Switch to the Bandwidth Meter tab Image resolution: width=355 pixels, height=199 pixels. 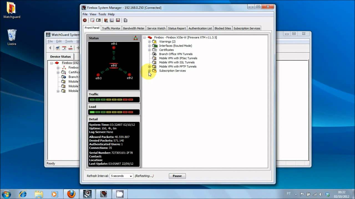[x=134, y=28]
